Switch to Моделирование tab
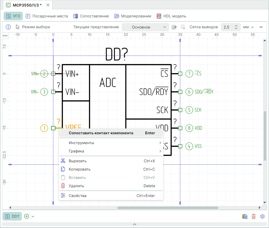The height and width of the screenshot is (228, 269). click(133, 16)
